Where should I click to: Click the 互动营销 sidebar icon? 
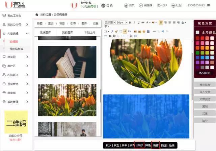tap(4, 84)
